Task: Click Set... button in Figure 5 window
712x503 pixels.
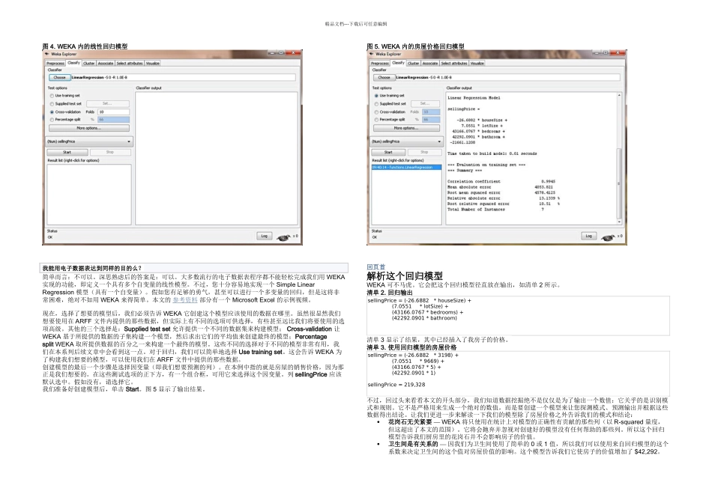Action: click(424, 104)
